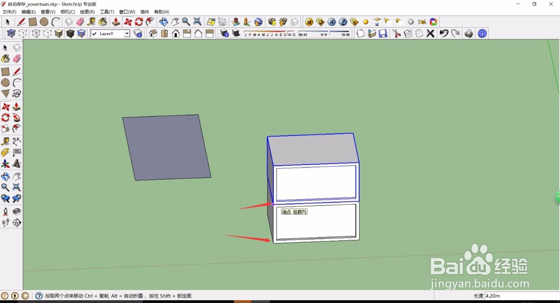Select the Rotate tool in top toolbar
The width and height of the screenshot is (560, 303).
pyautogui.click(x=138, y=22)
